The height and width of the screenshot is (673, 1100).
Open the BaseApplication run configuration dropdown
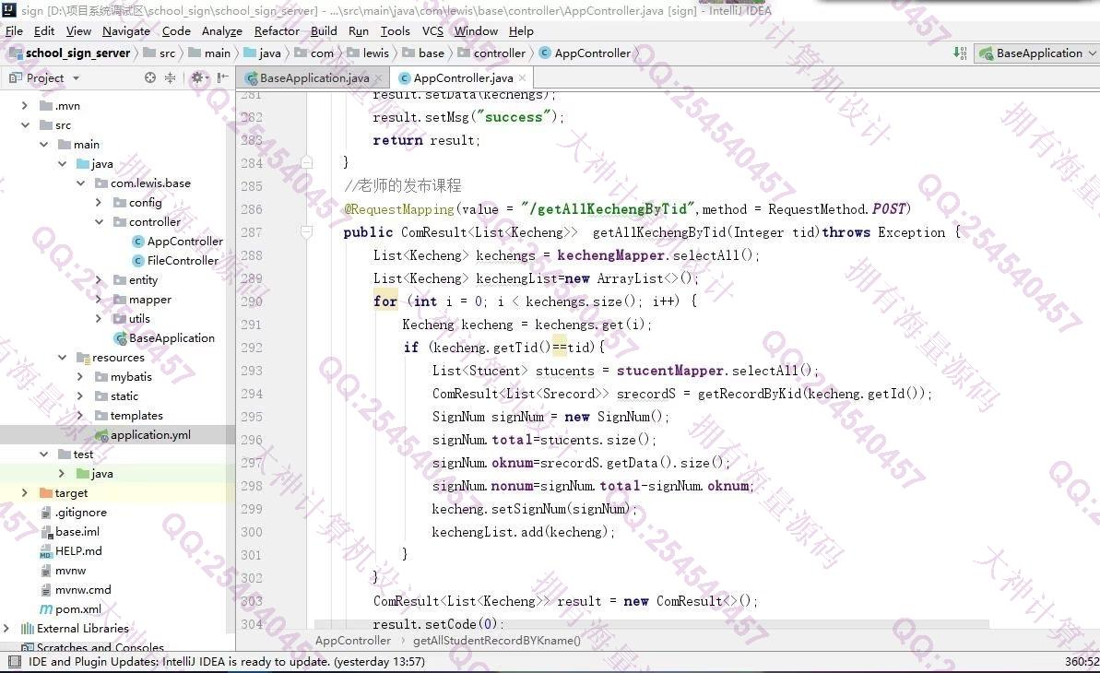[x=1037, y=53]
